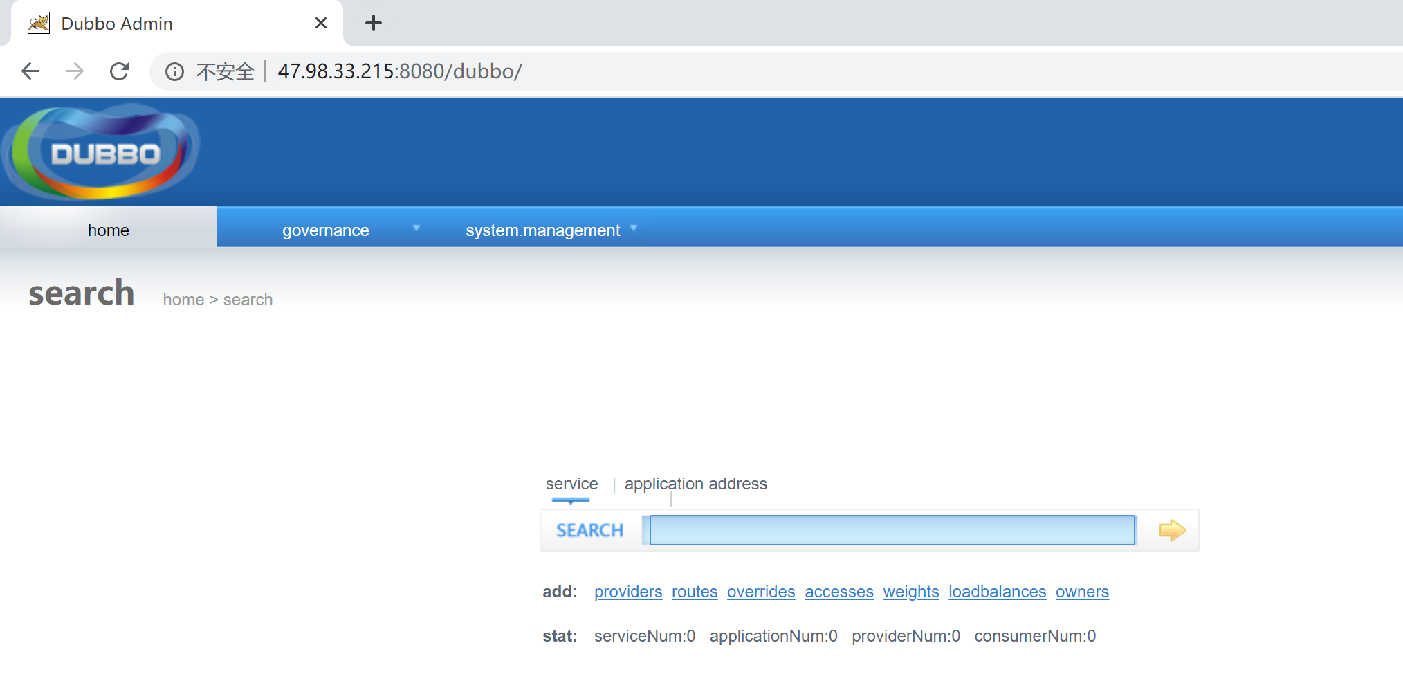Open the loadbalances add link

997,592
